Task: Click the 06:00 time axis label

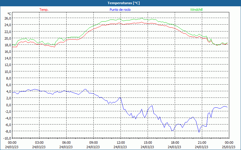Action: point(66,143)
